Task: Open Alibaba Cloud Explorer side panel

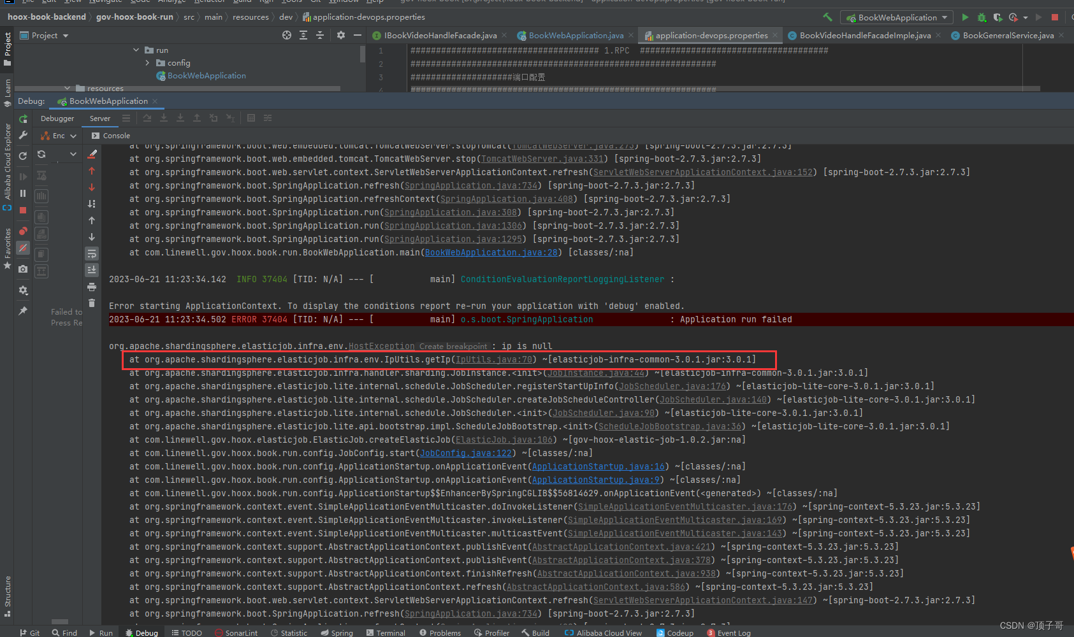Action: (7, 167)
